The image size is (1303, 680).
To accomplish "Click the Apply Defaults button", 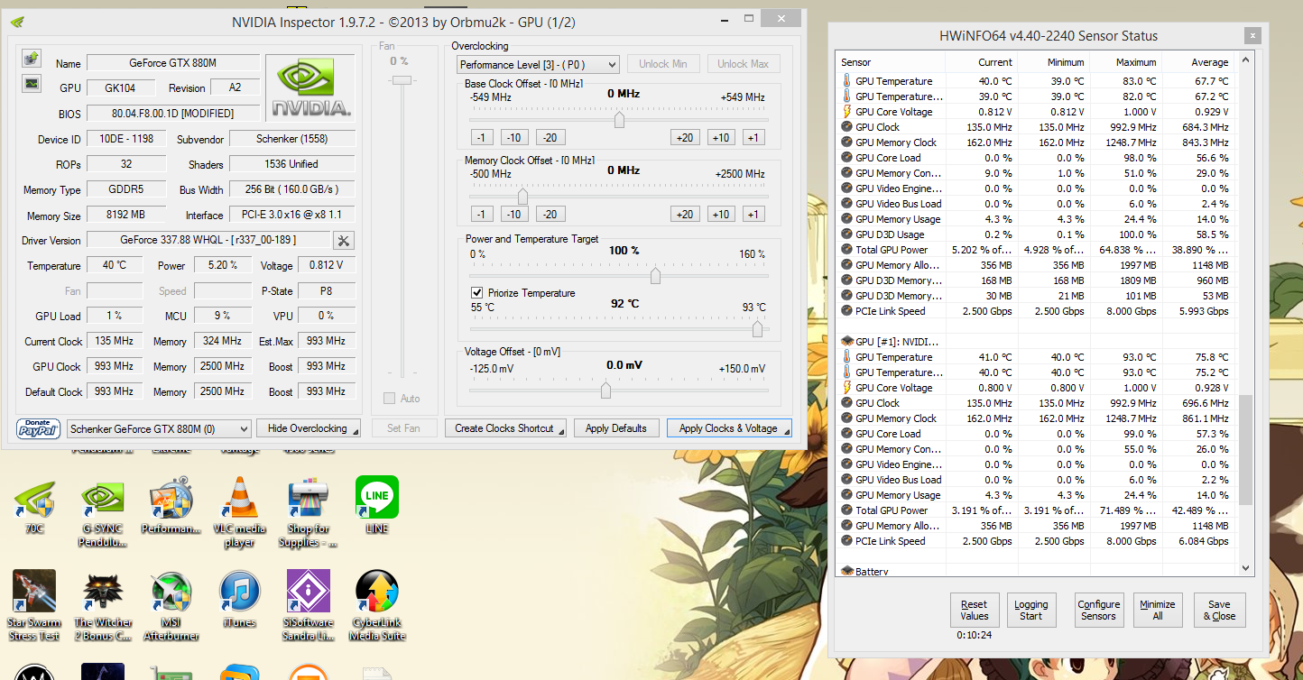I will coord(616,428).
